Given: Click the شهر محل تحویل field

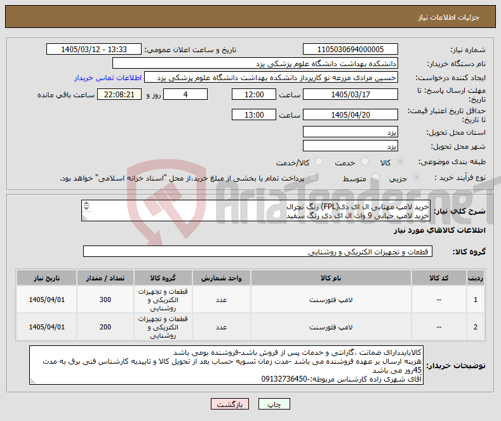Looking at the screenshot, I should (350, 146).
